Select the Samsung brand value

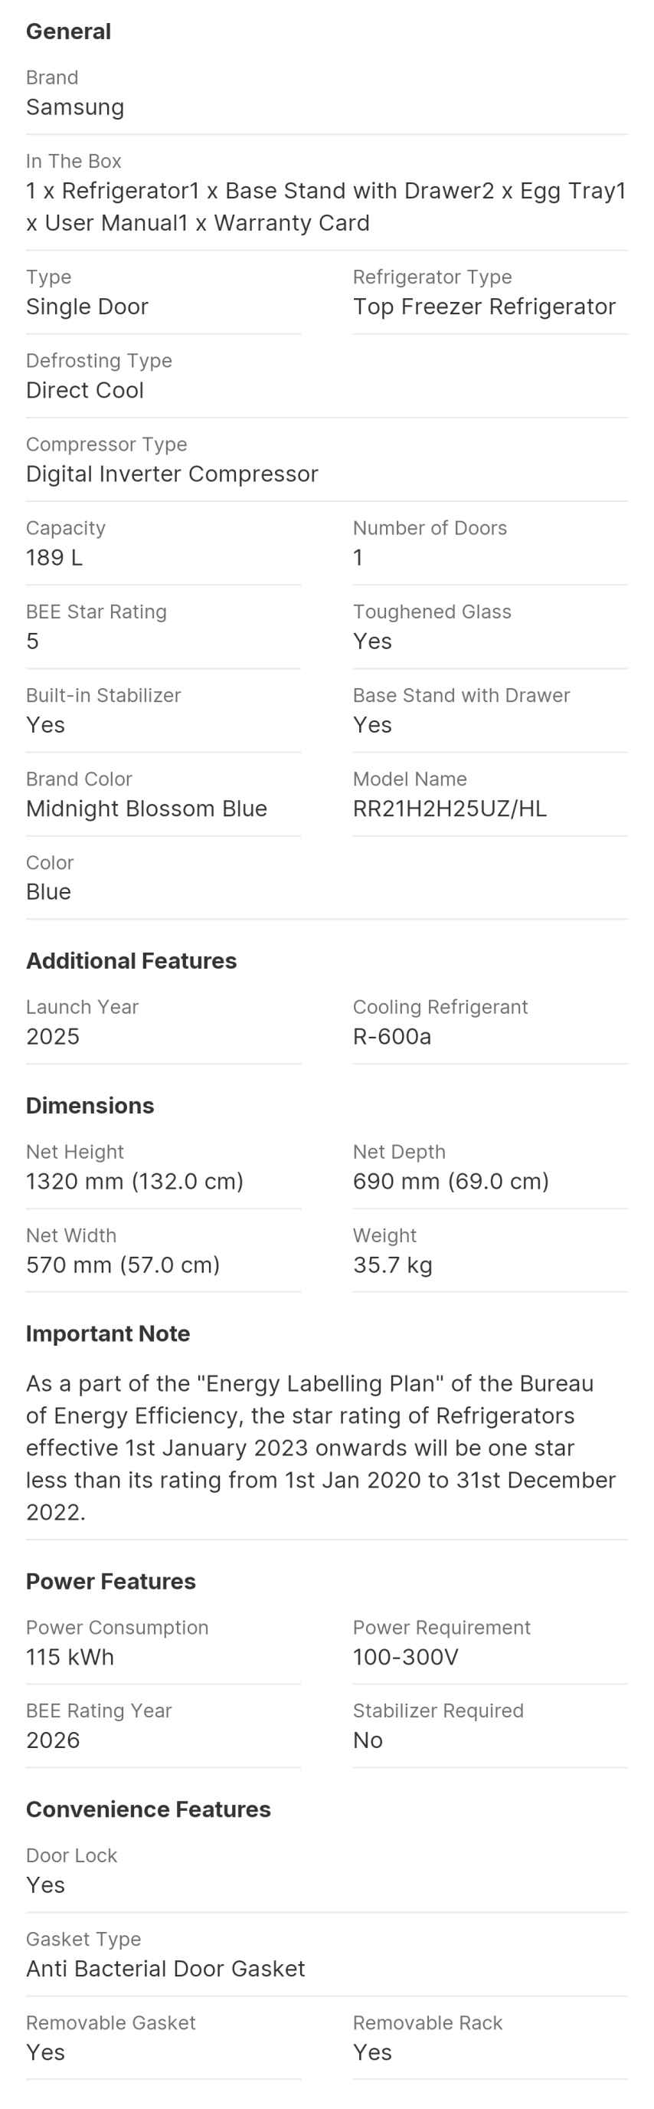click(75, 107)
